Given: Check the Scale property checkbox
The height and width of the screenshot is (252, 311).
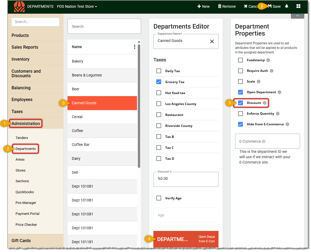Looking at the screenshot, I should coord(240,82).
